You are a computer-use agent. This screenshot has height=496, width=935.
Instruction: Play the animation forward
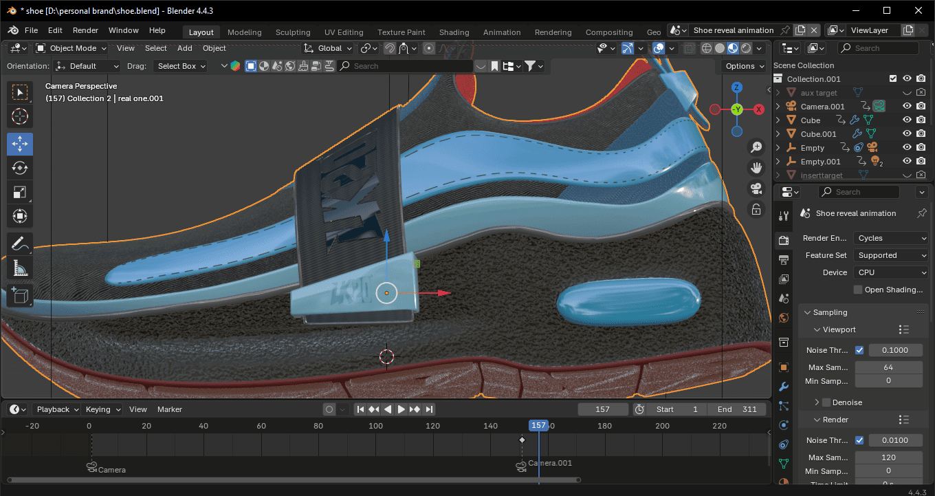pos(401,409)
